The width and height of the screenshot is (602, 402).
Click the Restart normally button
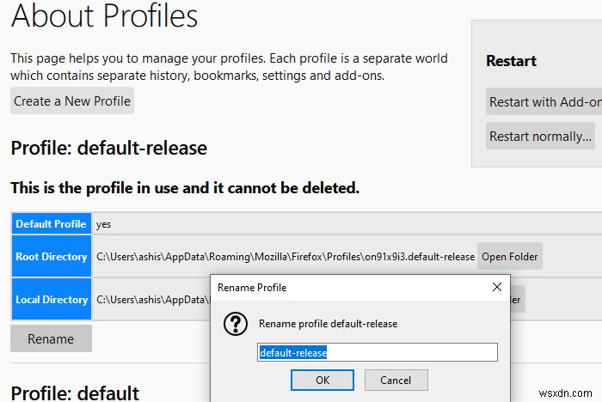point(540,136)
